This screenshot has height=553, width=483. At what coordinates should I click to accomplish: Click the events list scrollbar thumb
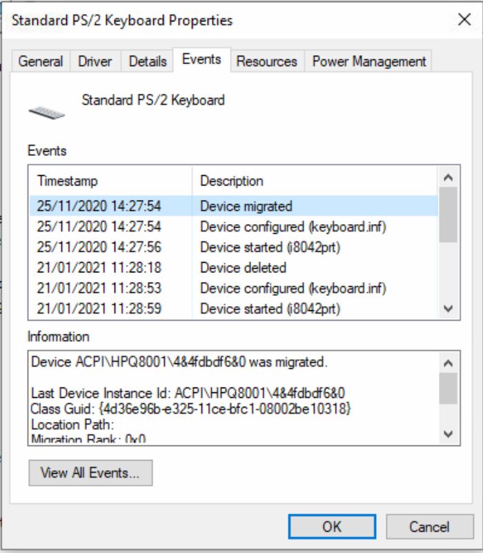tap(448, 214)
